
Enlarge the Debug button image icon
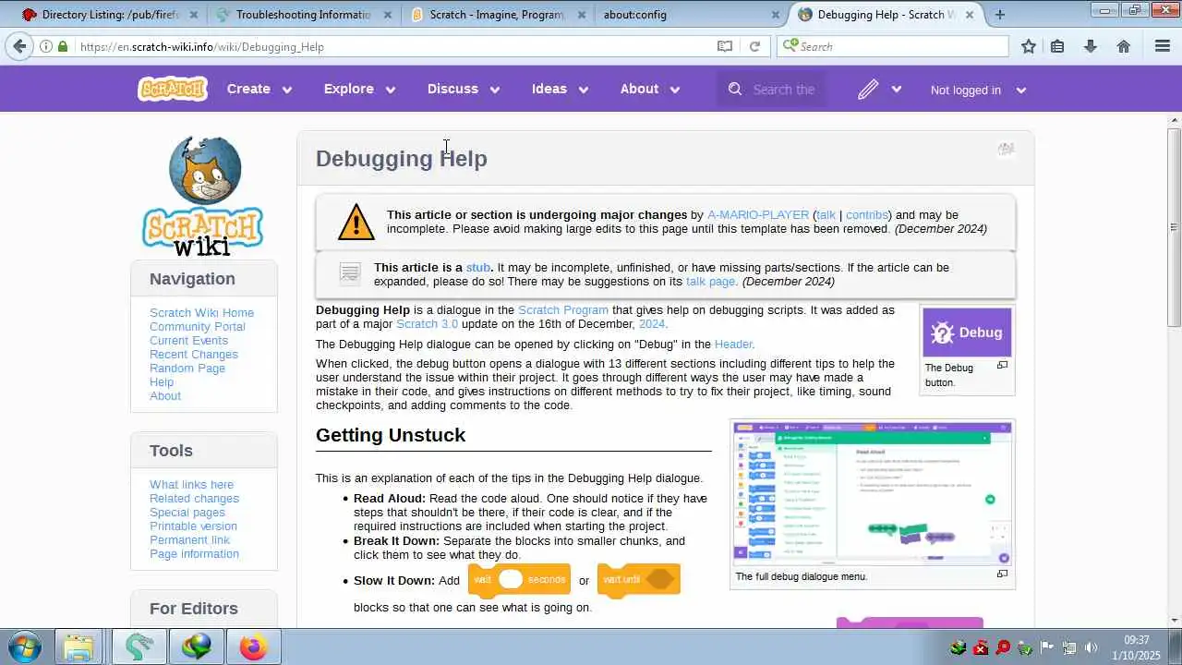click(x=1002, y=366)
